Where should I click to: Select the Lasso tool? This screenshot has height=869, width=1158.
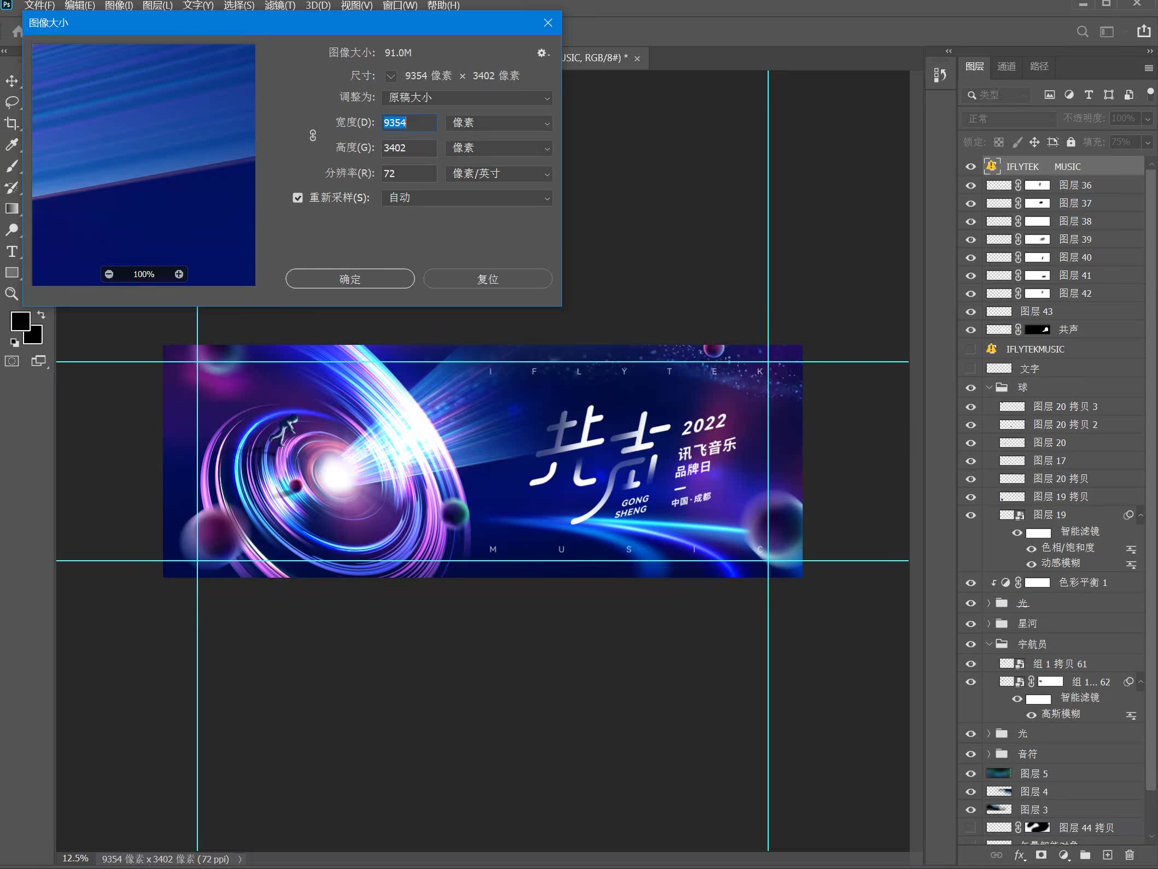point(11,102)
